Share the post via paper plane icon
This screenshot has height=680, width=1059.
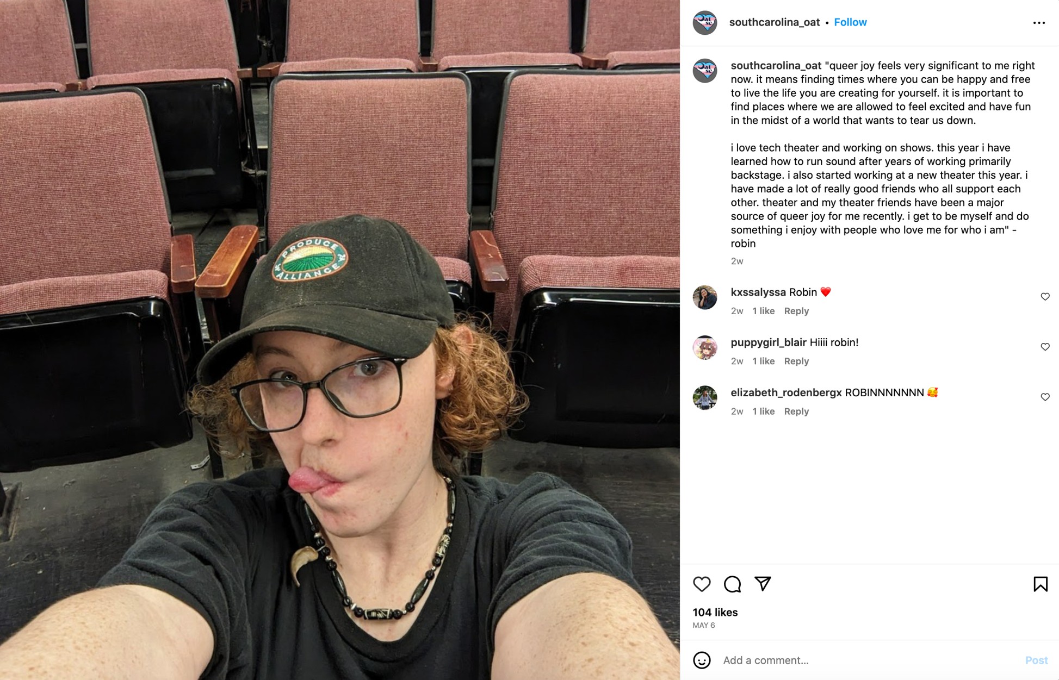click(x=763, y=584)
